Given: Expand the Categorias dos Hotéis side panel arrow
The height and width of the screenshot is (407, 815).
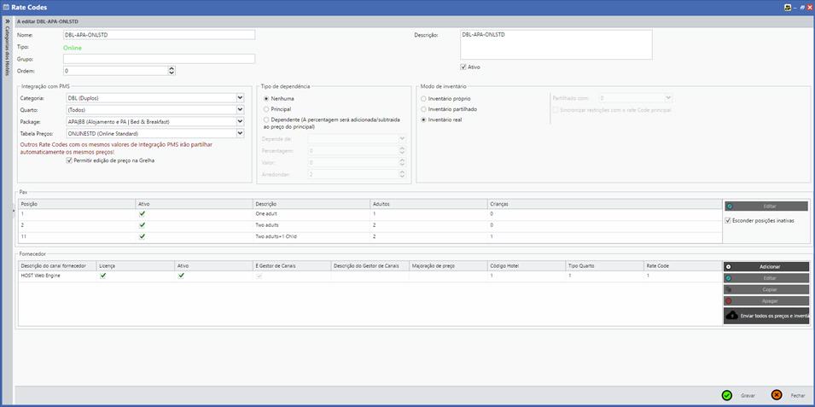Looking at the screenshot, I should (8, 20).
